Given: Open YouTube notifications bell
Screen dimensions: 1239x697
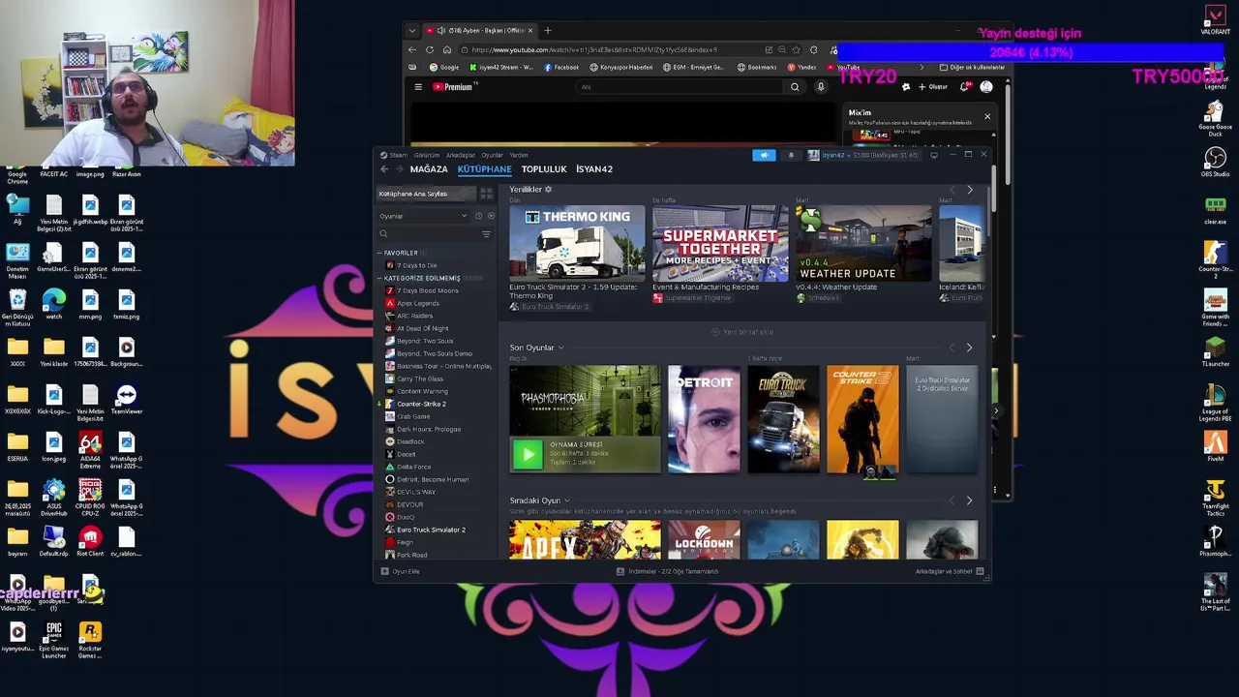Looking at the screenshot, I should tap(964, 87).
